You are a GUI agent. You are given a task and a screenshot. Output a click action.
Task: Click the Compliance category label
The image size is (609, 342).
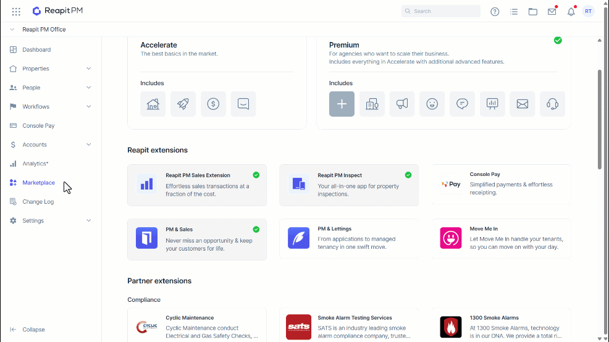(144, 300)
